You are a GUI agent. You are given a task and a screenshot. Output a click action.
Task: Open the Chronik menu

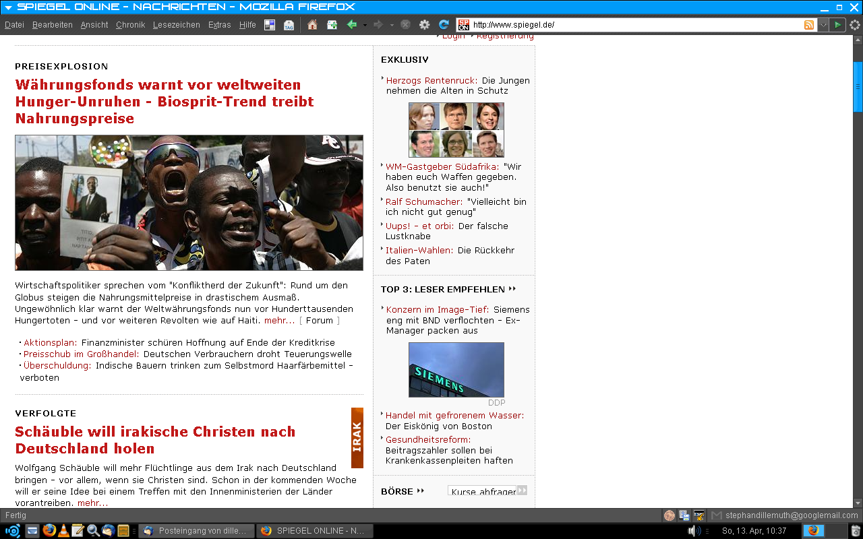(x=131, y=25)
